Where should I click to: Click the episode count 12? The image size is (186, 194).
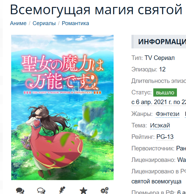(162, 69)
